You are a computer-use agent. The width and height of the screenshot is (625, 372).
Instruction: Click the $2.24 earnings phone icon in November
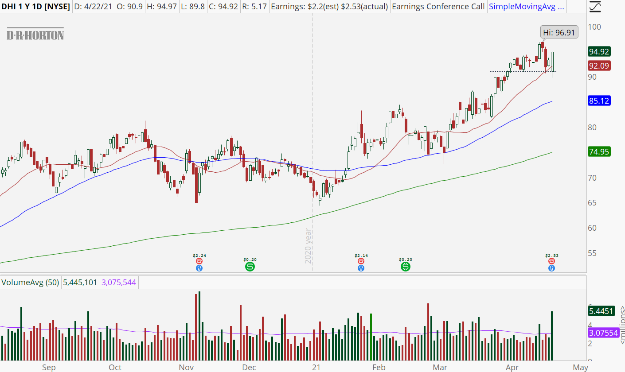[x=199, y=262]
